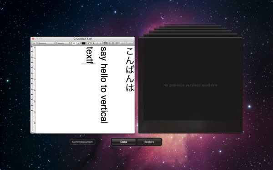Close the Untitled 4.rtf window
273x170 pixels.
[33, 39]
